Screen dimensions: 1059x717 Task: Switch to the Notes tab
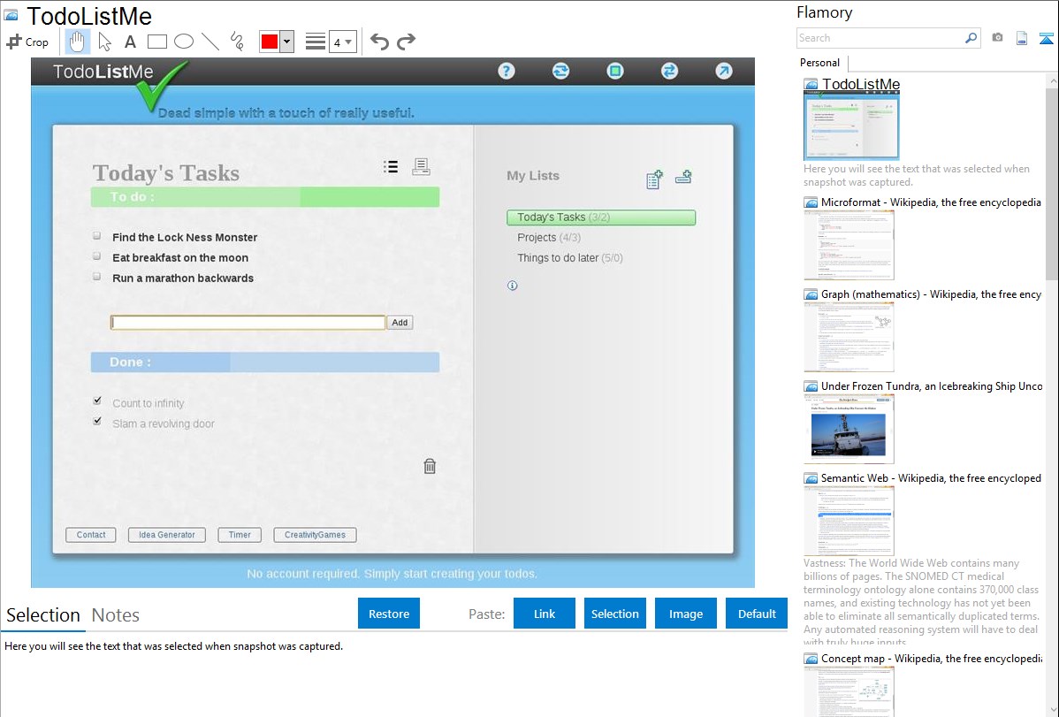pyautogui.click(x=116, y=615)
